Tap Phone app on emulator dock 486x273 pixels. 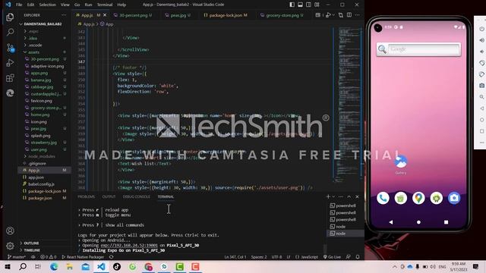[x=383, y=198]
